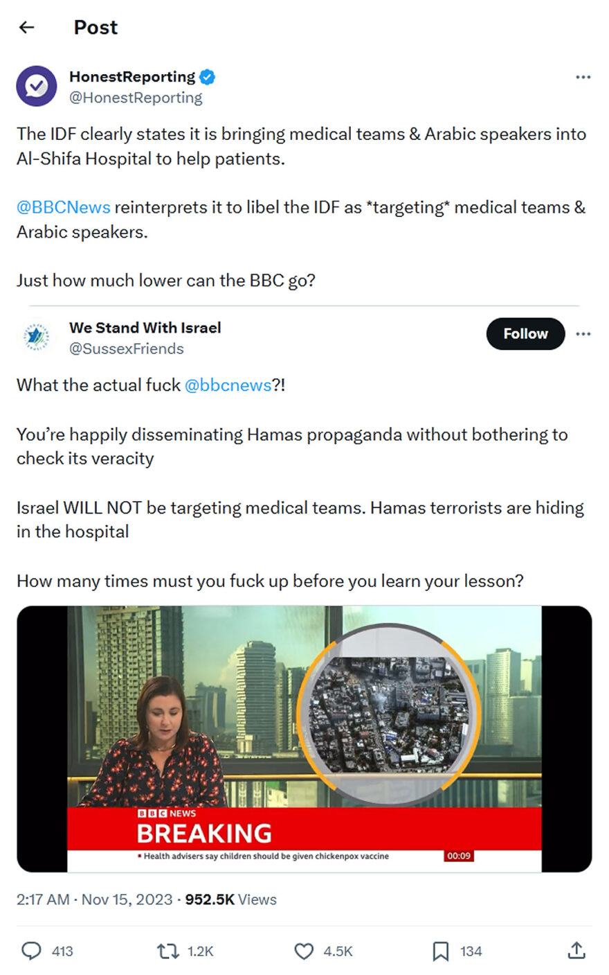Open the @SussexFriends handle
609x975 pixels.
pos(126,349)
